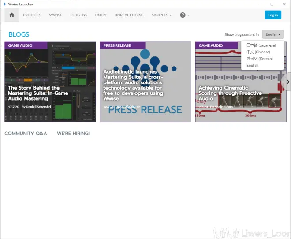The image size is (291, 239).
Task: Pick English in the language list
Action: [x=252, y=65]
